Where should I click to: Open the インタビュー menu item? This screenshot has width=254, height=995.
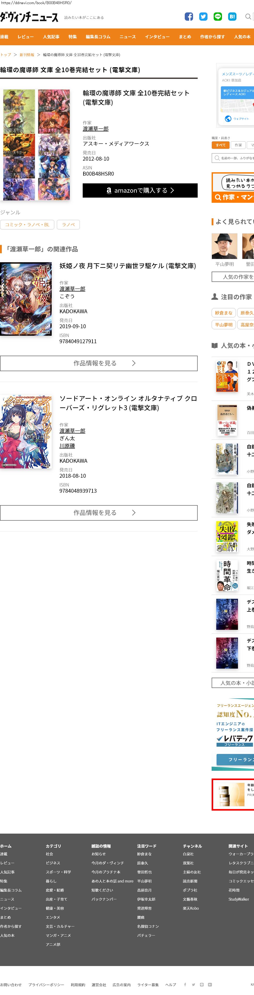pos(157,37)
